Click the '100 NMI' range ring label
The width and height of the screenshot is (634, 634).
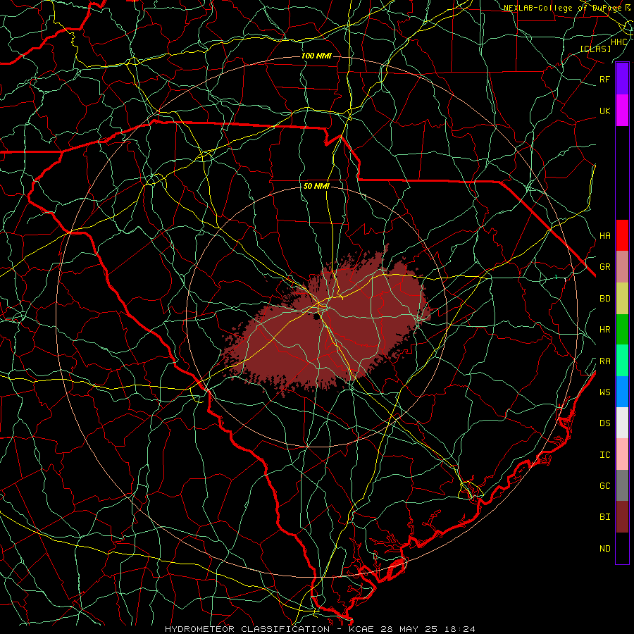click(316, 56)
